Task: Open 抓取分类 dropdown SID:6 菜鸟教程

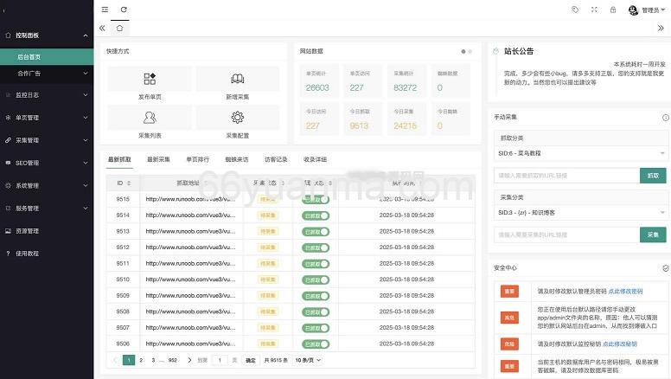Action: [x=581, y=153]
